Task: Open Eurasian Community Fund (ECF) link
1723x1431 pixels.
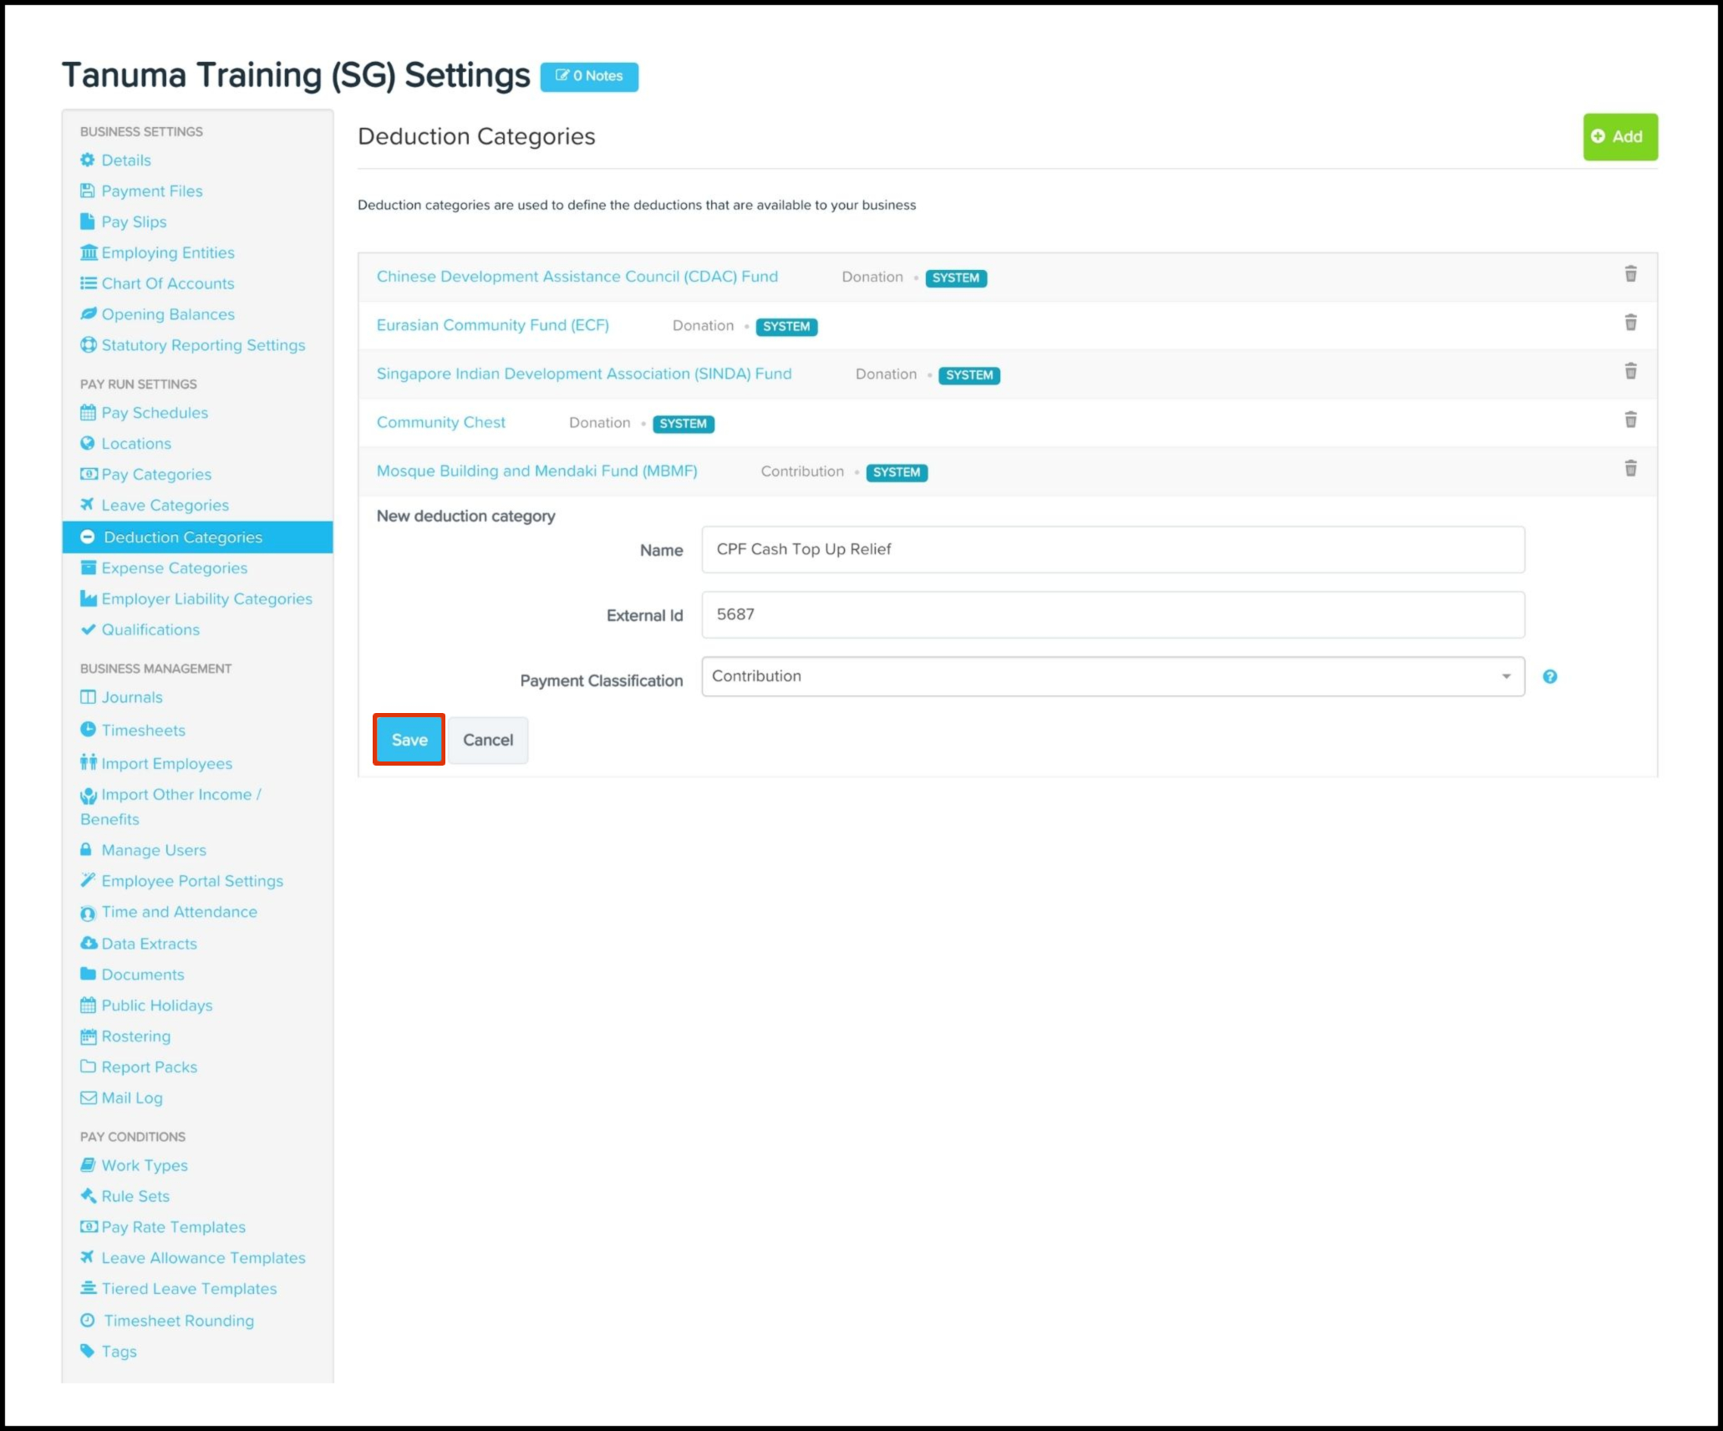Action: 492,325
